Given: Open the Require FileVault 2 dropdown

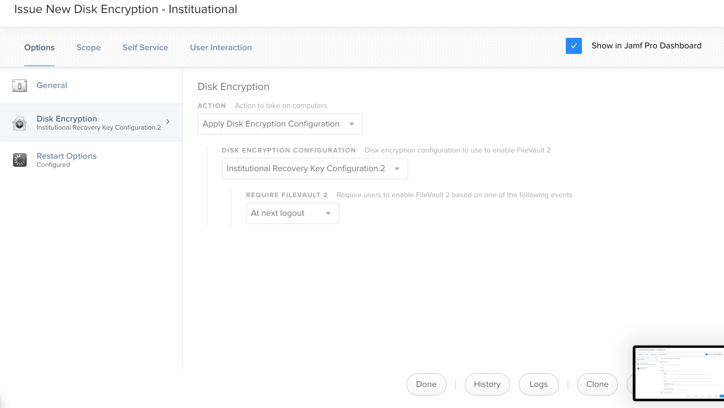Looking at the screenshot, I should click(x=292, y=213).
